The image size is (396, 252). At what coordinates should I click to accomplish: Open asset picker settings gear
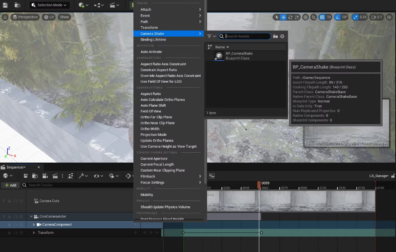pyautogui.click(x=282, y=36)
